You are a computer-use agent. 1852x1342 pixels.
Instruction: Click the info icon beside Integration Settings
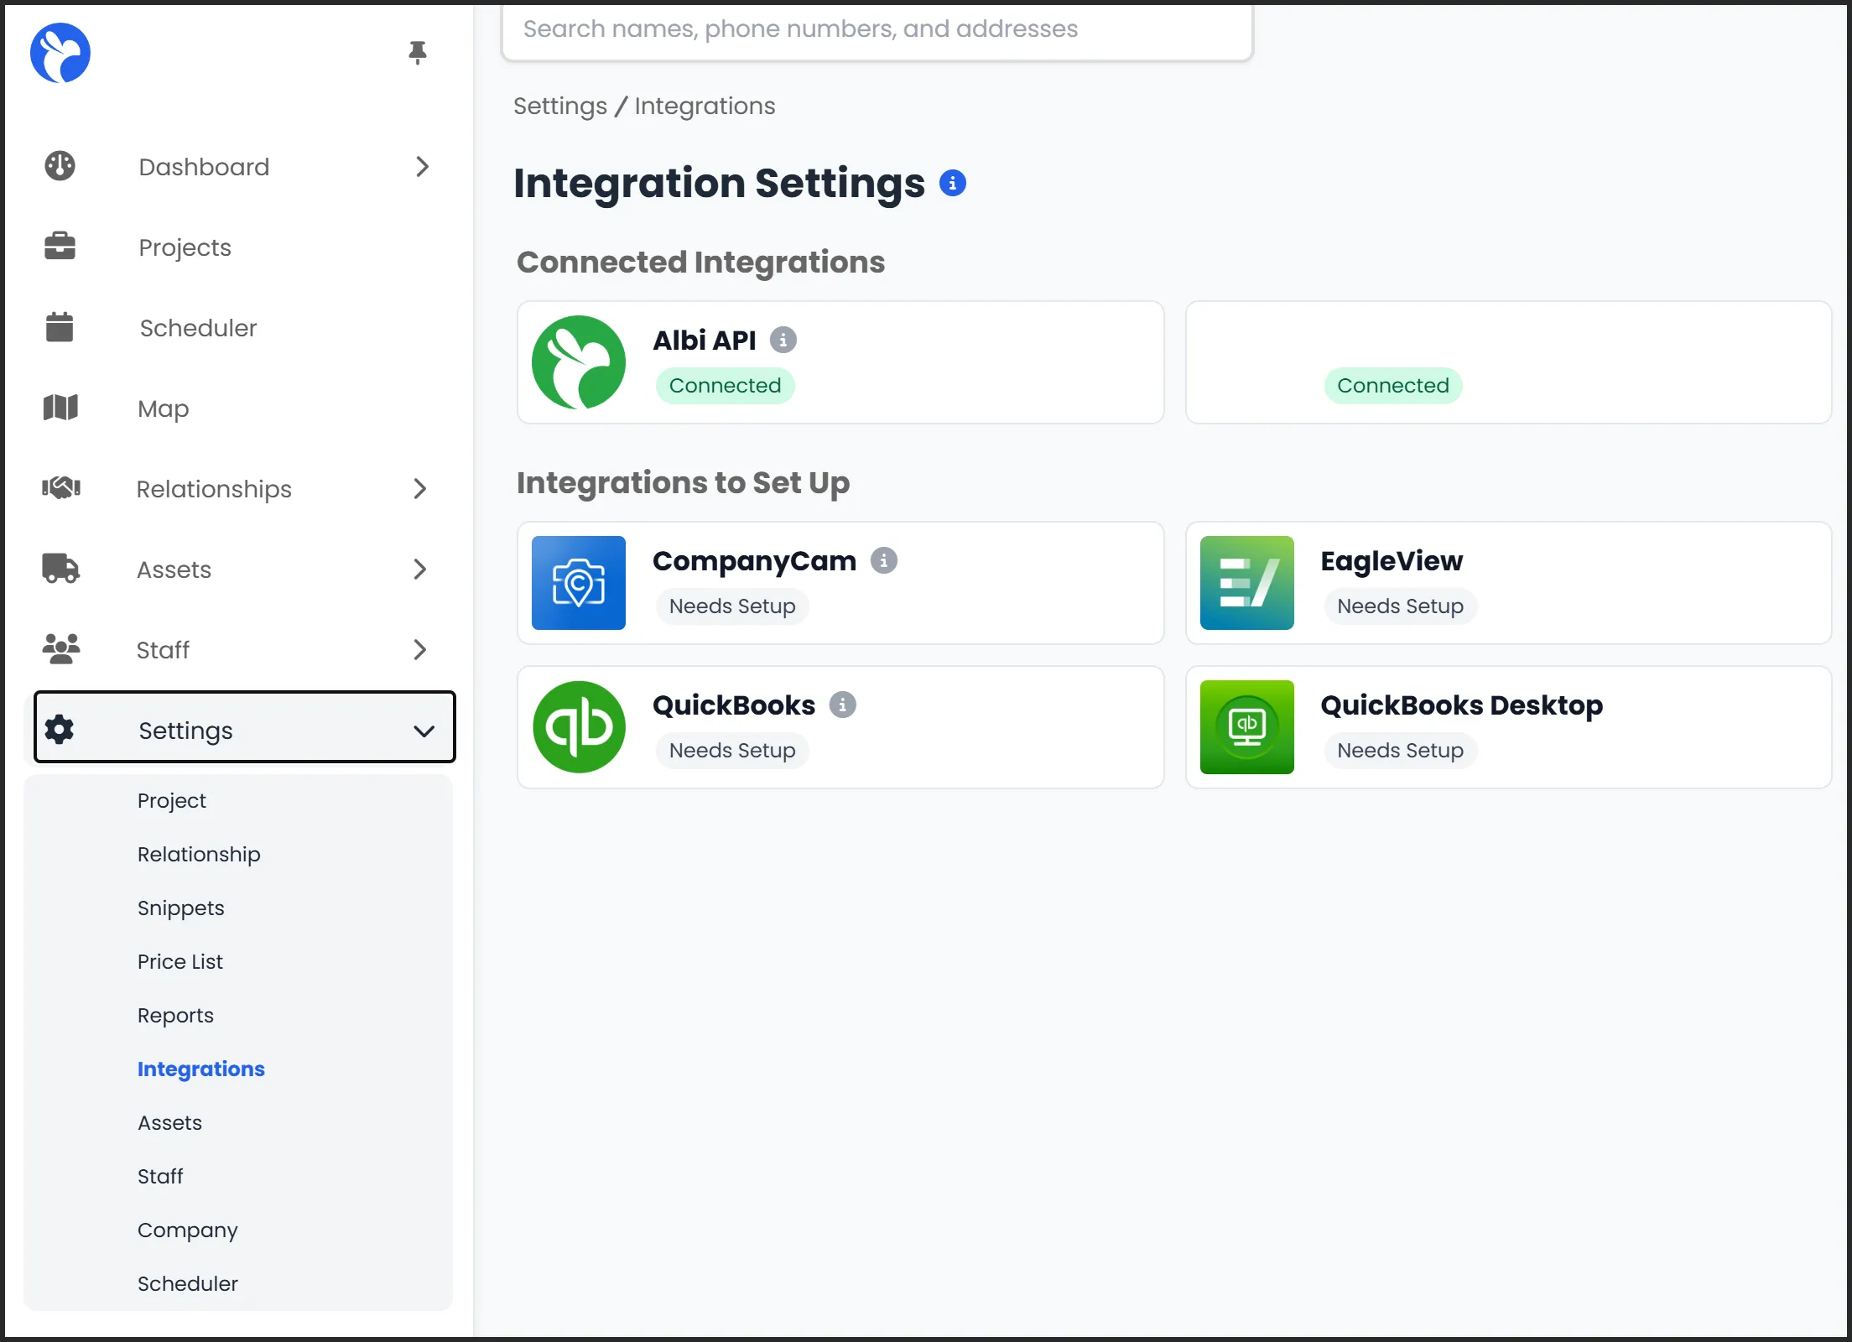click(x=953, y=183)
